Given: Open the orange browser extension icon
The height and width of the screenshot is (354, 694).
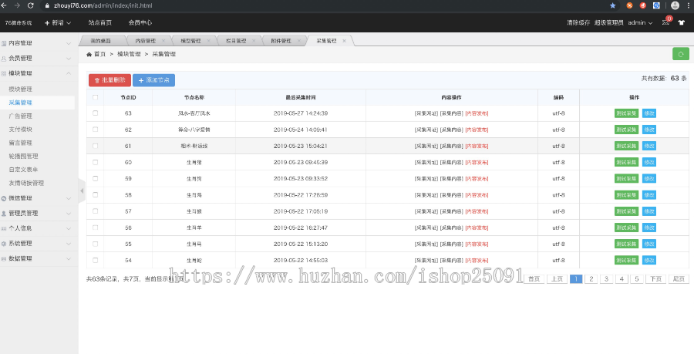Looking at the screenshot, I should click(629, 5).
